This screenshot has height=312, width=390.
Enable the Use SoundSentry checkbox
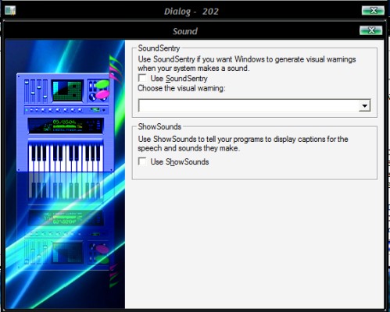[x=142, y=78]
